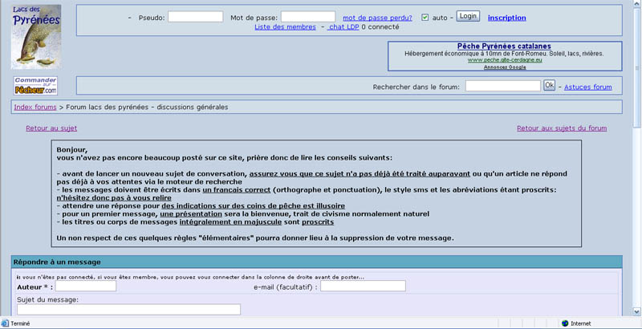This screenshot has height=329, width=642.
Task: Click the Astuces forum link
Action: (x=587, y=87)
